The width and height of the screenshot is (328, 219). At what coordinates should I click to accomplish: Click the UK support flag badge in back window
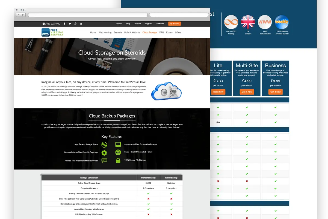[x=248, y=22]
